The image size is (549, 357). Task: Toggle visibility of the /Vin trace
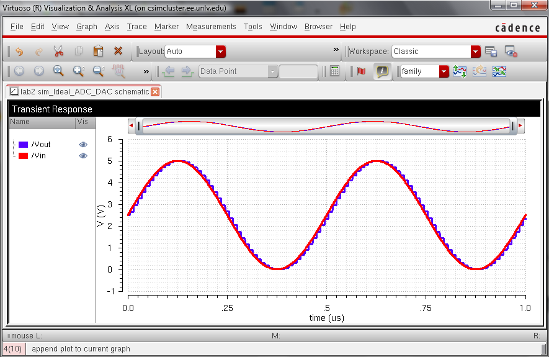[x=83, y=156]
